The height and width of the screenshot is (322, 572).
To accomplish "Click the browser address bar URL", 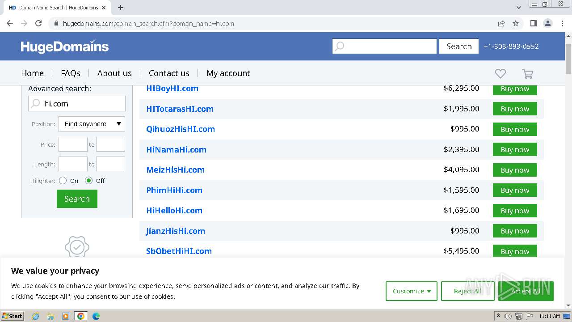I will (x=148, y=24).
